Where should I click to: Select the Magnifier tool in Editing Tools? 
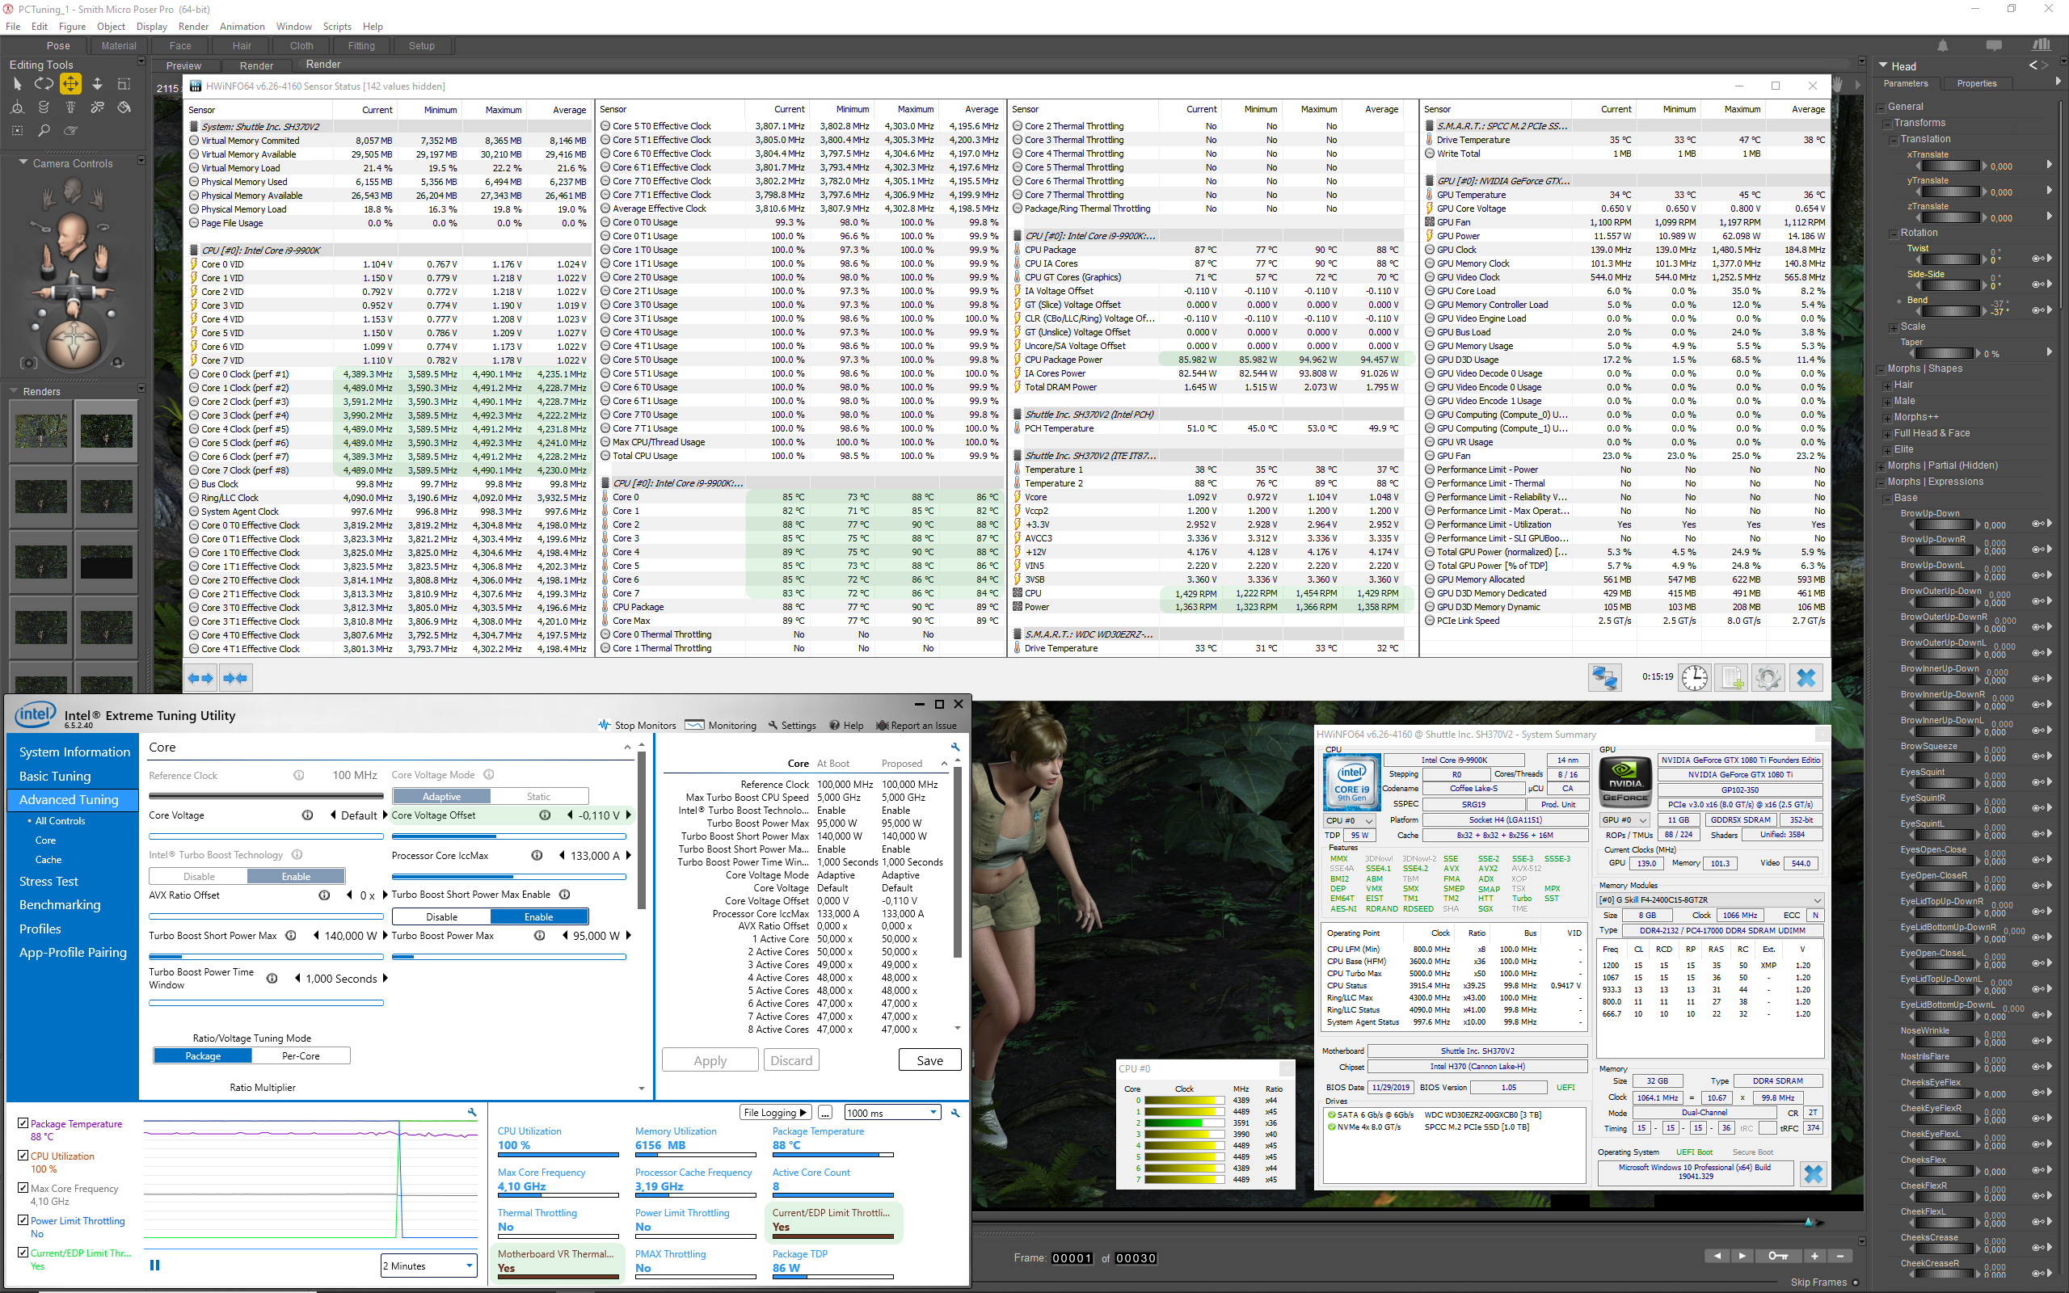click(x=44, y=131)
